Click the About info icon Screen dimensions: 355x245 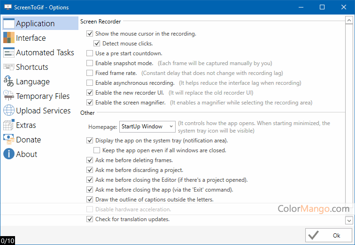pyautogui.click(x=9, y=154)
